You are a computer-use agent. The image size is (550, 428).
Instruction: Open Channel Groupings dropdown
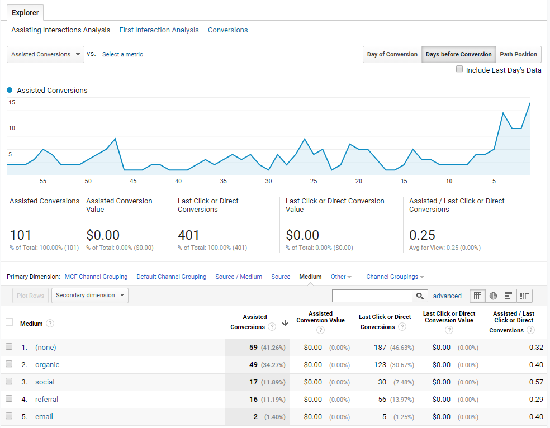[395, 277]
